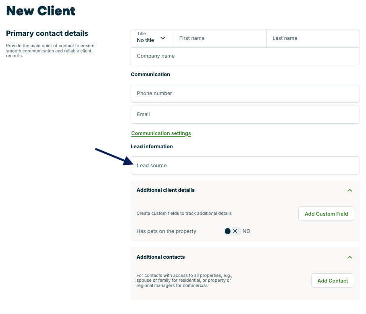Click the chevron arrow in the Title selector

[163, 38]
